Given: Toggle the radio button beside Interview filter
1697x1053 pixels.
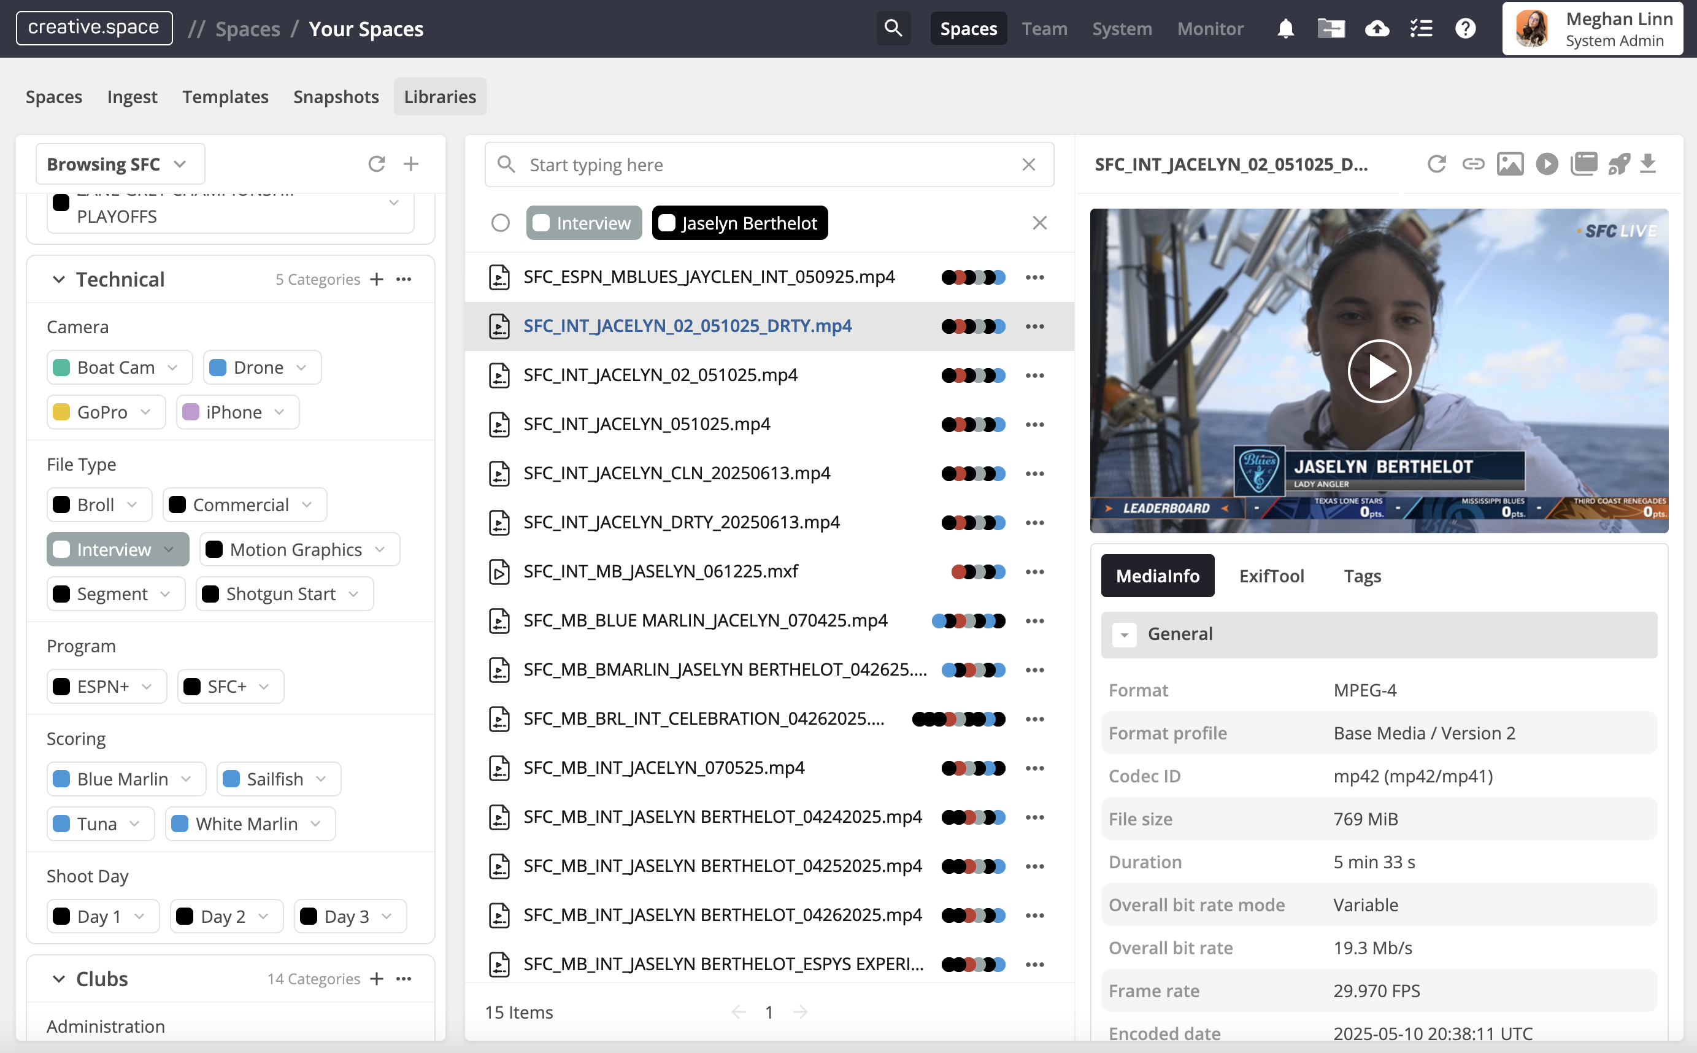Looking at the screenshot, I should pos(500,223).
